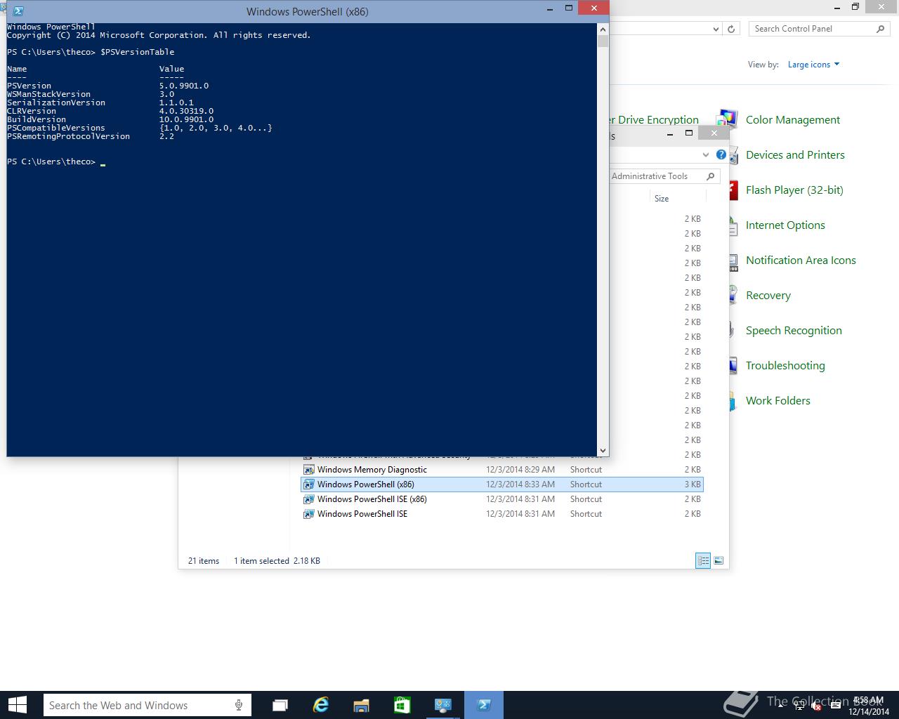Open the PowerShell window system menu icon
899x719 pixels.
pyautogui.click(x=18, y=11)
